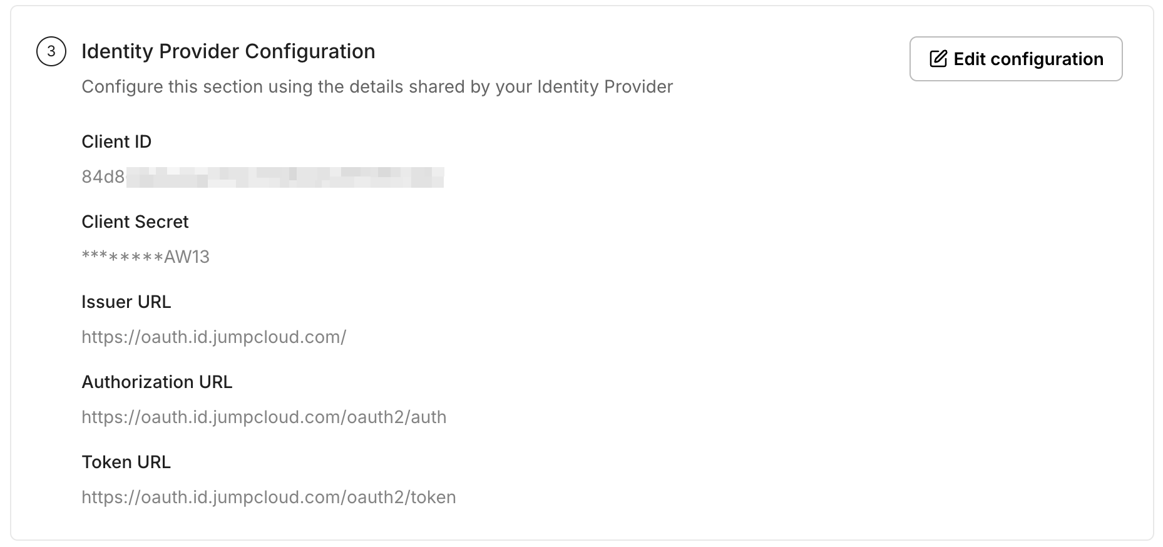
Task: Click the Issuer URL label
Action: click(x=126, y=302)
